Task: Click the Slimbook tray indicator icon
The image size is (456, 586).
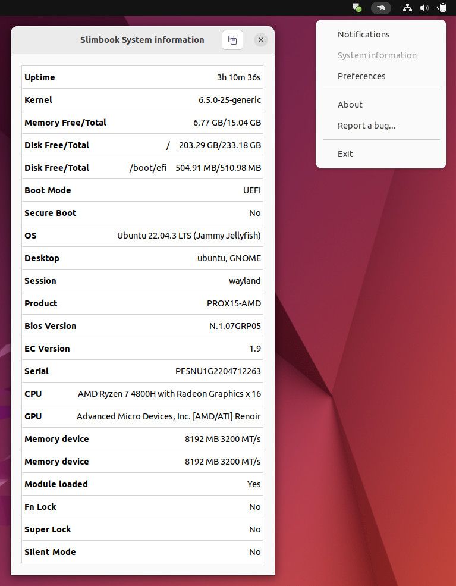Action: pyautogui.click(x=381, y=8)
